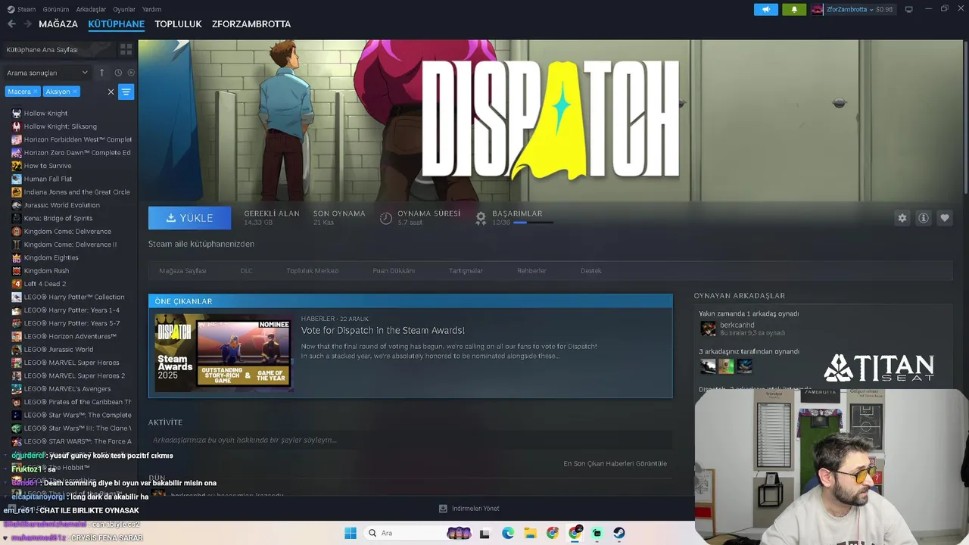Viewport: 969px width, 545px height.
Task: Switch to the TOPLULUK tab
Action: pyautogui.click(x=178, y=24)
